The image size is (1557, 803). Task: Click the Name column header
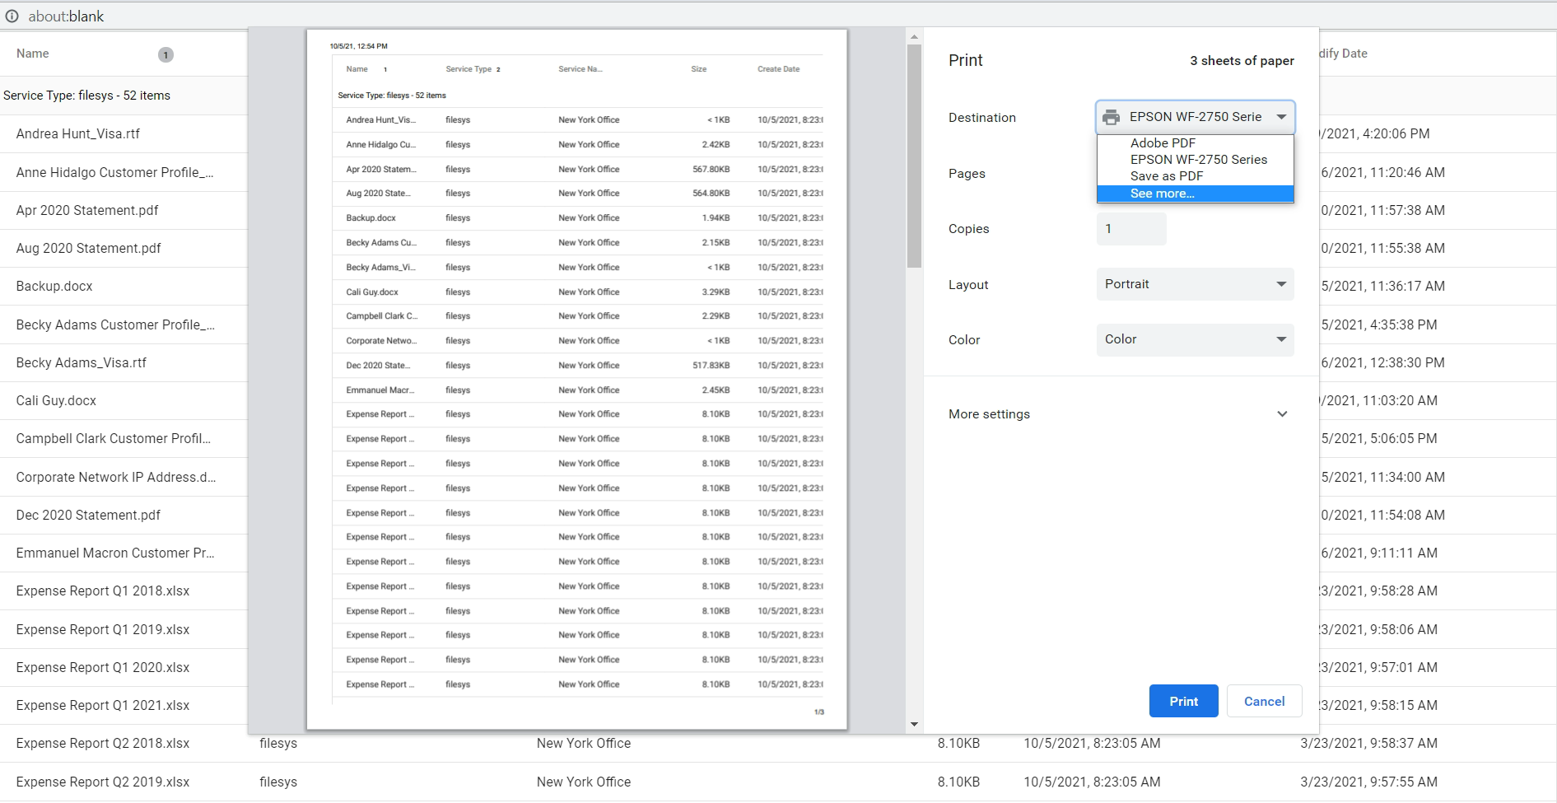[33, 54]
